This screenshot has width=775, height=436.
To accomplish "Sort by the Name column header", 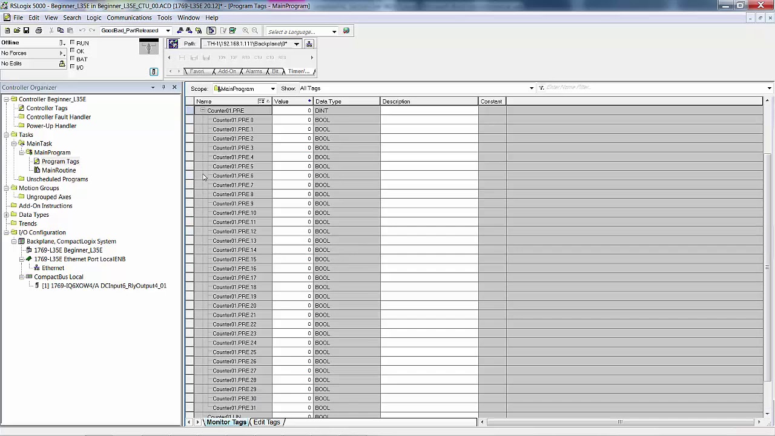I will coord(233,102).
